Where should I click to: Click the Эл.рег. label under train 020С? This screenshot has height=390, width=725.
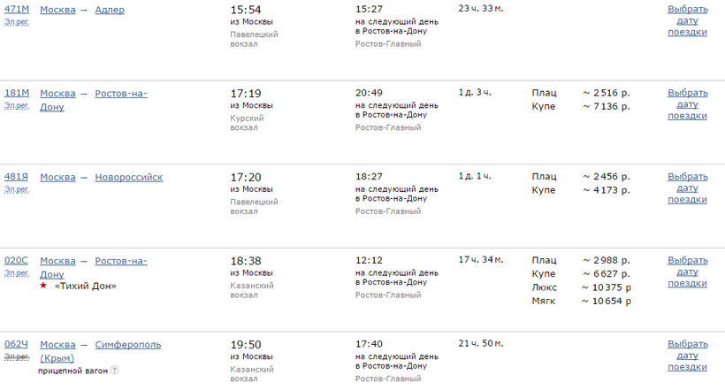tap(16, 273)
